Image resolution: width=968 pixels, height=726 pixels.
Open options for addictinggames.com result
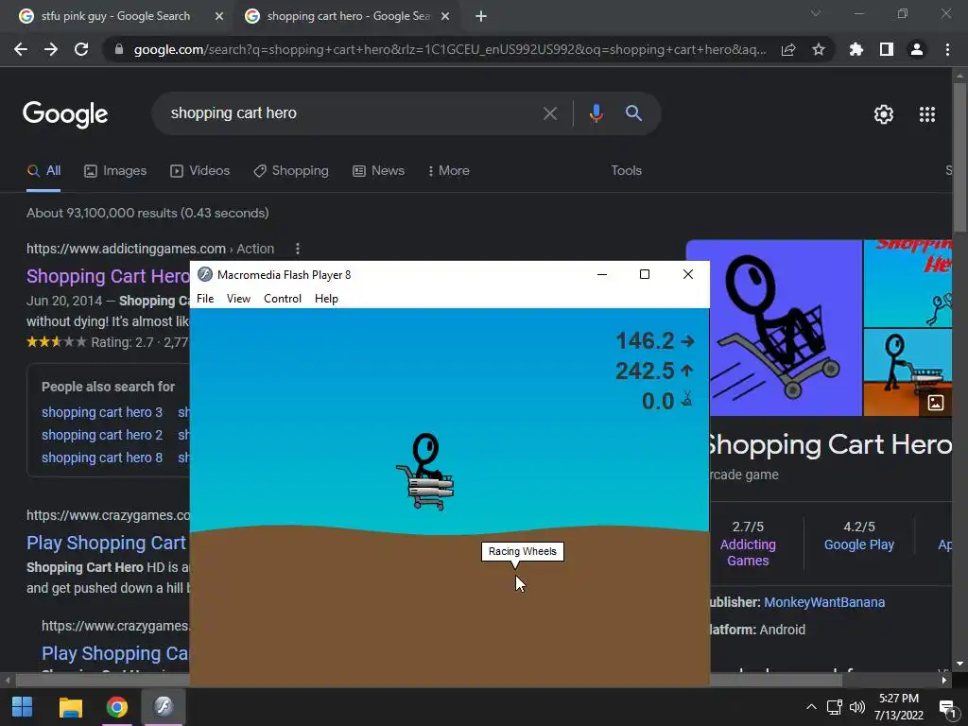coord(298,249)
